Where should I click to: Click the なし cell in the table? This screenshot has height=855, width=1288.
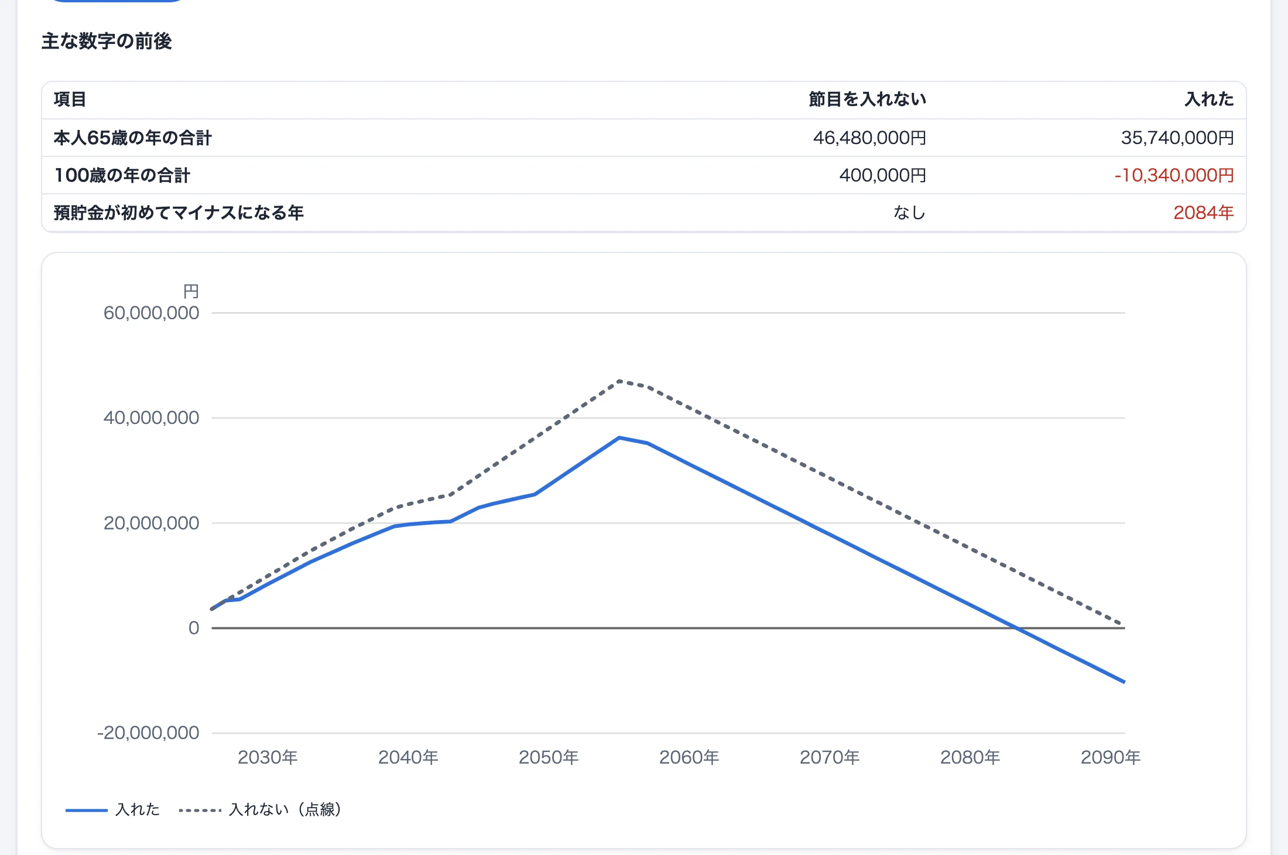(909, 213)
